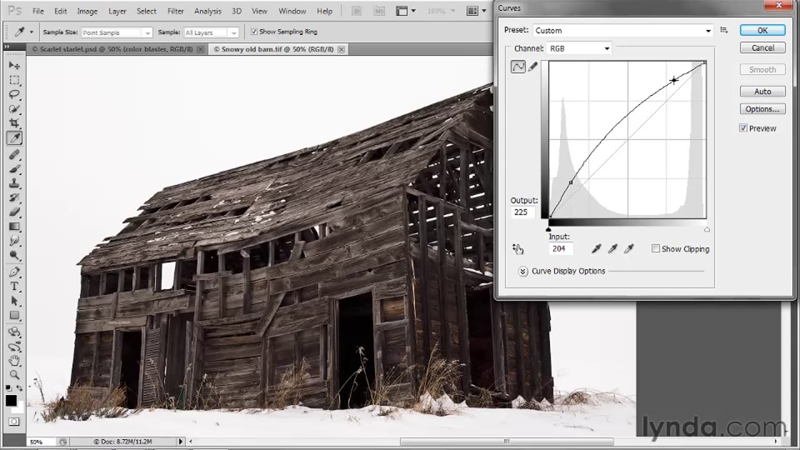Screen dimensions: 800x450
Task: Open the eyedropper tool preset picker arrow
Action: point(31,32)
